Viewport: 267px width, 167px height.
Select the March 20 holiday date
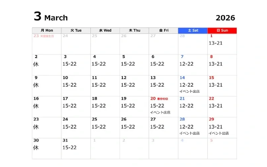153,99
